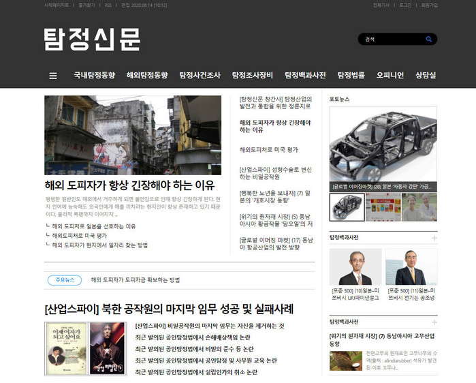The width and height of the screenshot is (476, 383).
Task: Click 로그인 link
Action: (405, 5)
